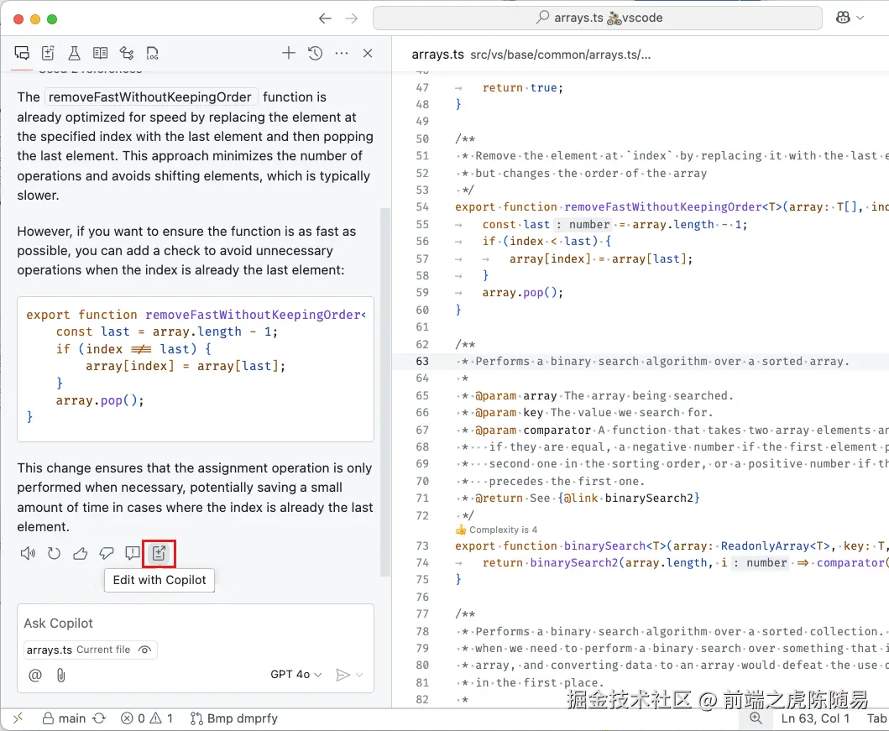The image size is (889, 731).
Task: Click line number 63 in gutter
Action: (422, 362)
